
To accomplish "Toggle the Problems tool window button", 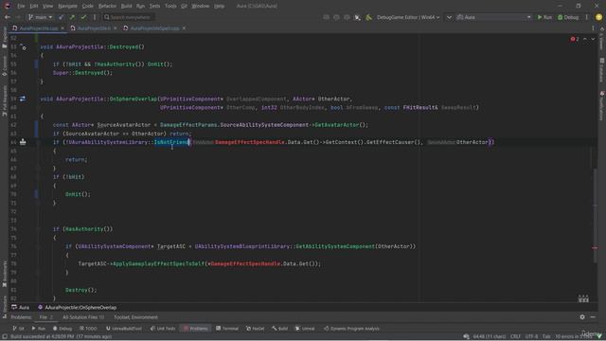I will pos(196,329).
